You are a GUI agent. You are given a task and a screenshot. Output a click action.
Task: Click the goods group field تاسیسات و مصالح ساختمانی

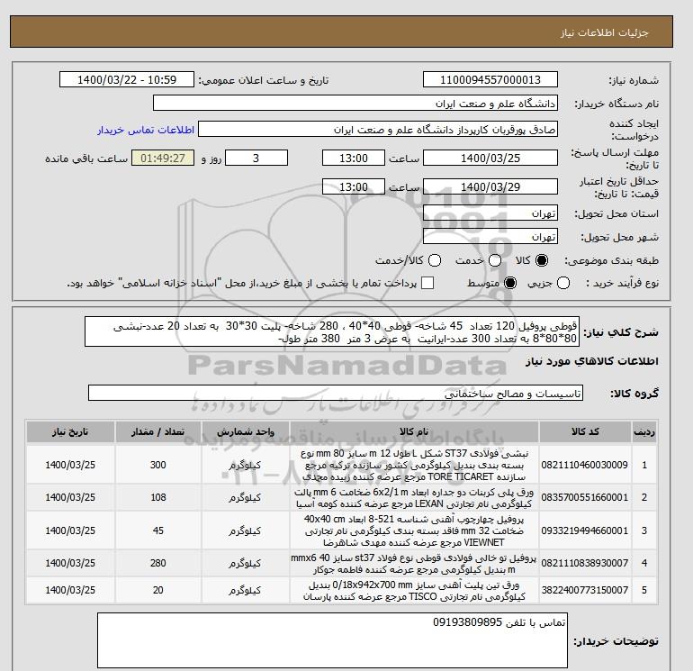point(336,393)
